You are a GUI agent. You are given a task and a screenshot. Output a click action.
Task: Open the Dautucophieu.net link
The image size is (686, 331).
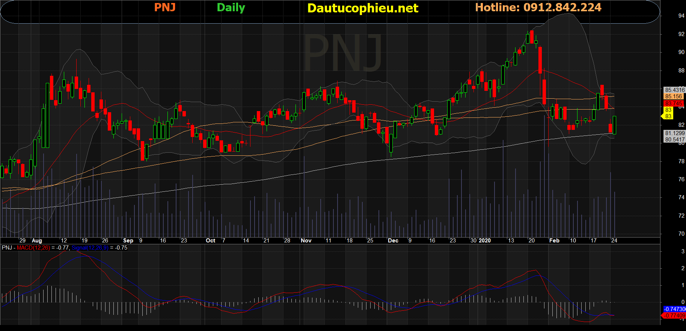[x=362, y=8]
